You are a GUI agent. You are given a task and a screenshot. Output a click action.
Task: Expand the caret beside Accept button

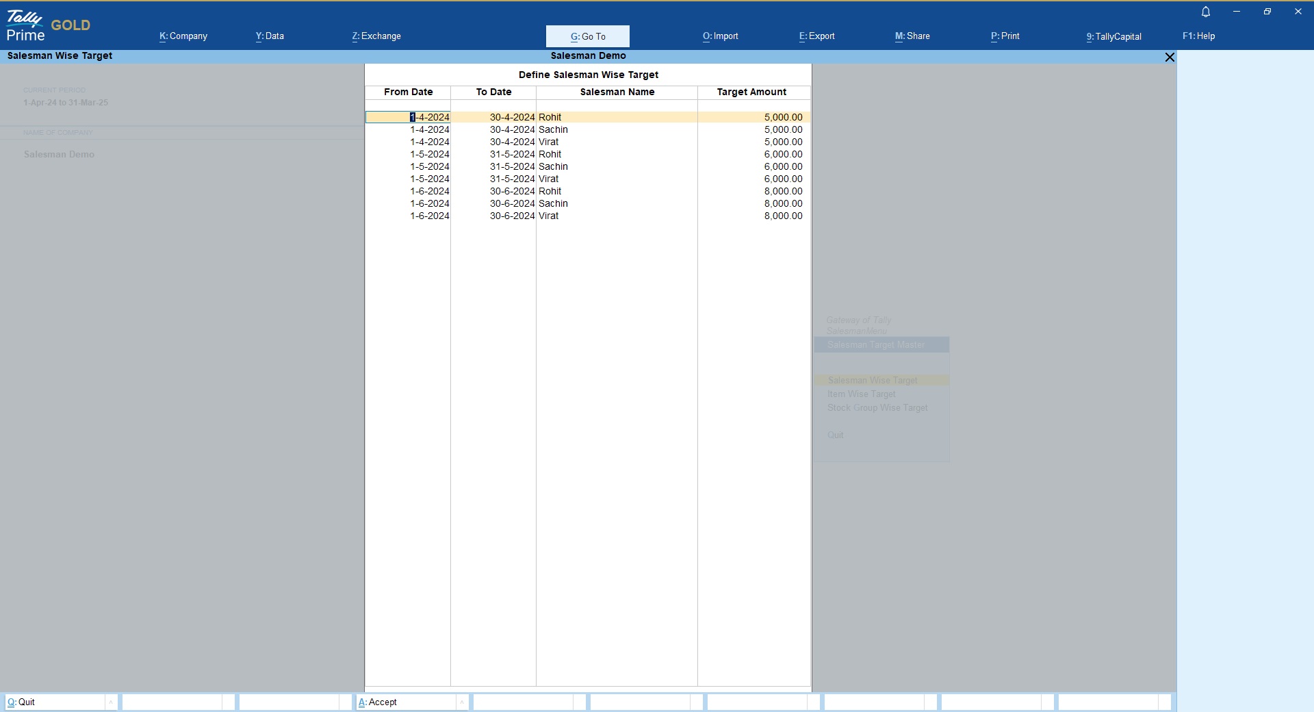pyautogui.click(x=462, y=702)
